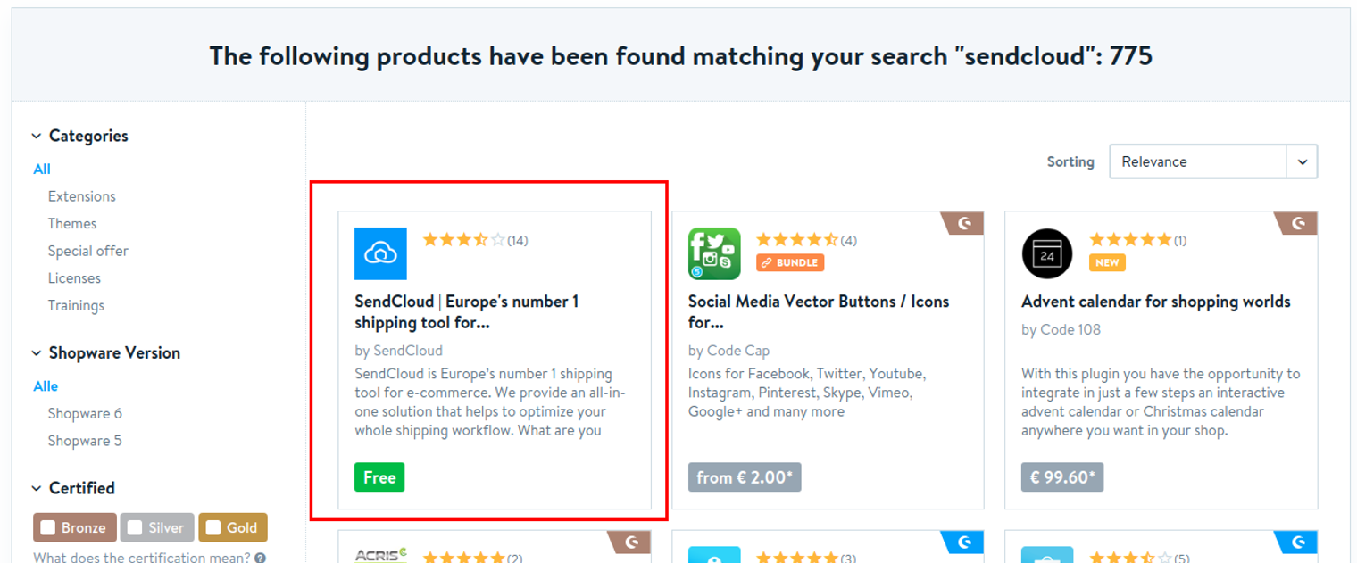Click the green Free price button

[379, 477]
